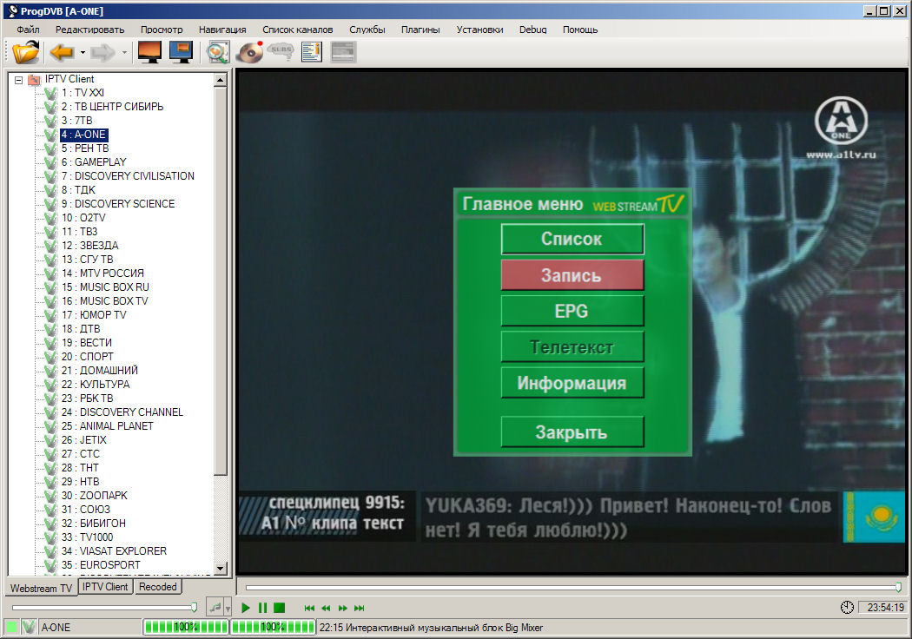Open the back arrow history dropdown

(83, 53)
